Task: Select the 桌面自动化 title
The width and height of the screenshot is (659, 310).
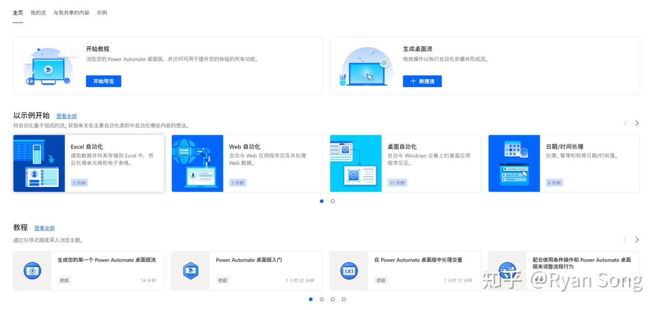Action: pos(402,147)
